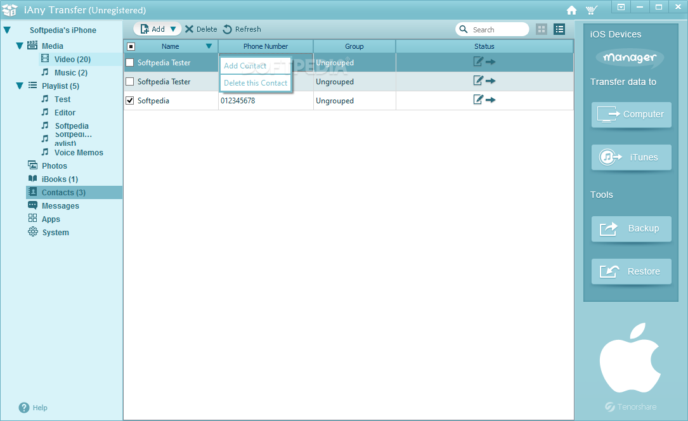
Task: Collapse the Softpedia's iPhone tree node
Action: (x=7, y=30)
